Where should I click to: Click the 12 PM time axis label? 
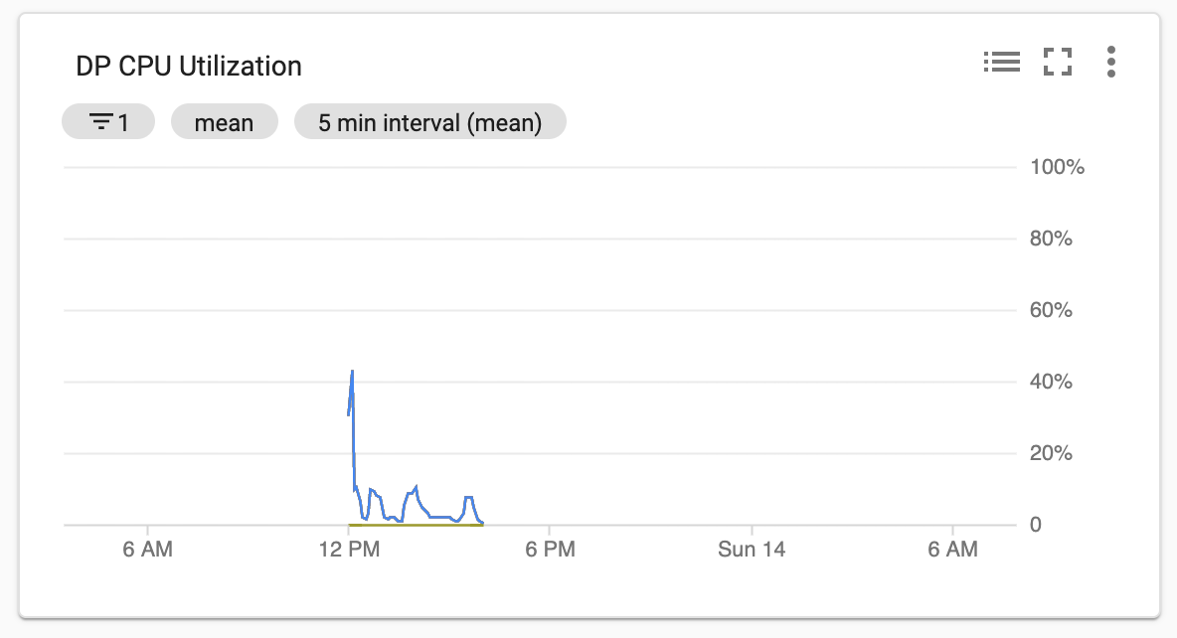349,549
